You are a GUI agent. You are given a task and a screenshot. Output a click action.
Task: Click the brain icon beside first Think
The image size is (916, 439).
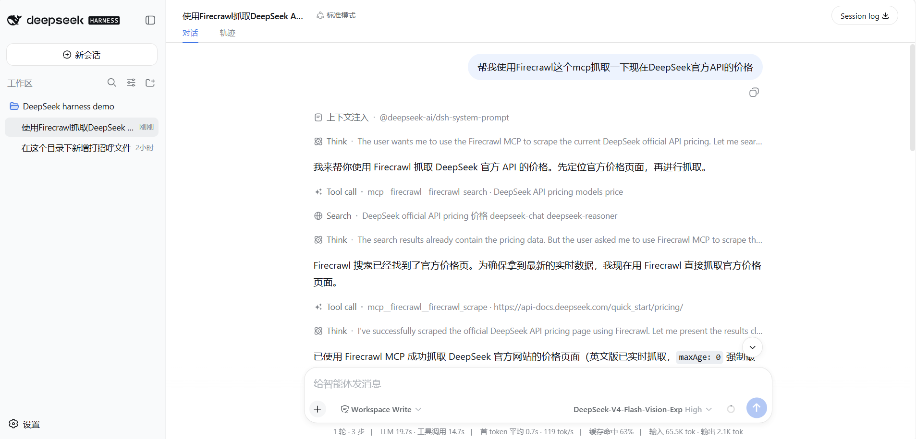318,142
